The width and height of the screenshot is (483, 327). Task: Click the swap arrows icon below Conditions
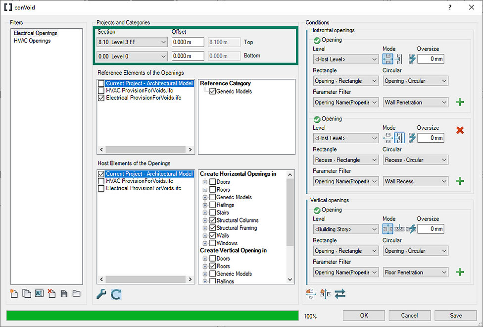point(340,294)
